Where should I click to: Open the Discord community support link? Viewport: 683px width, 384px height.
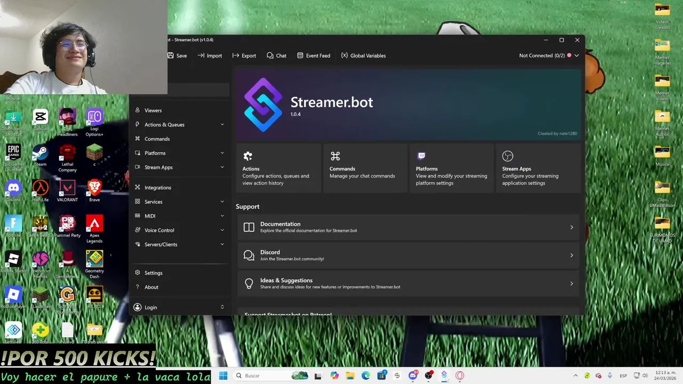(x=408, y=255)
